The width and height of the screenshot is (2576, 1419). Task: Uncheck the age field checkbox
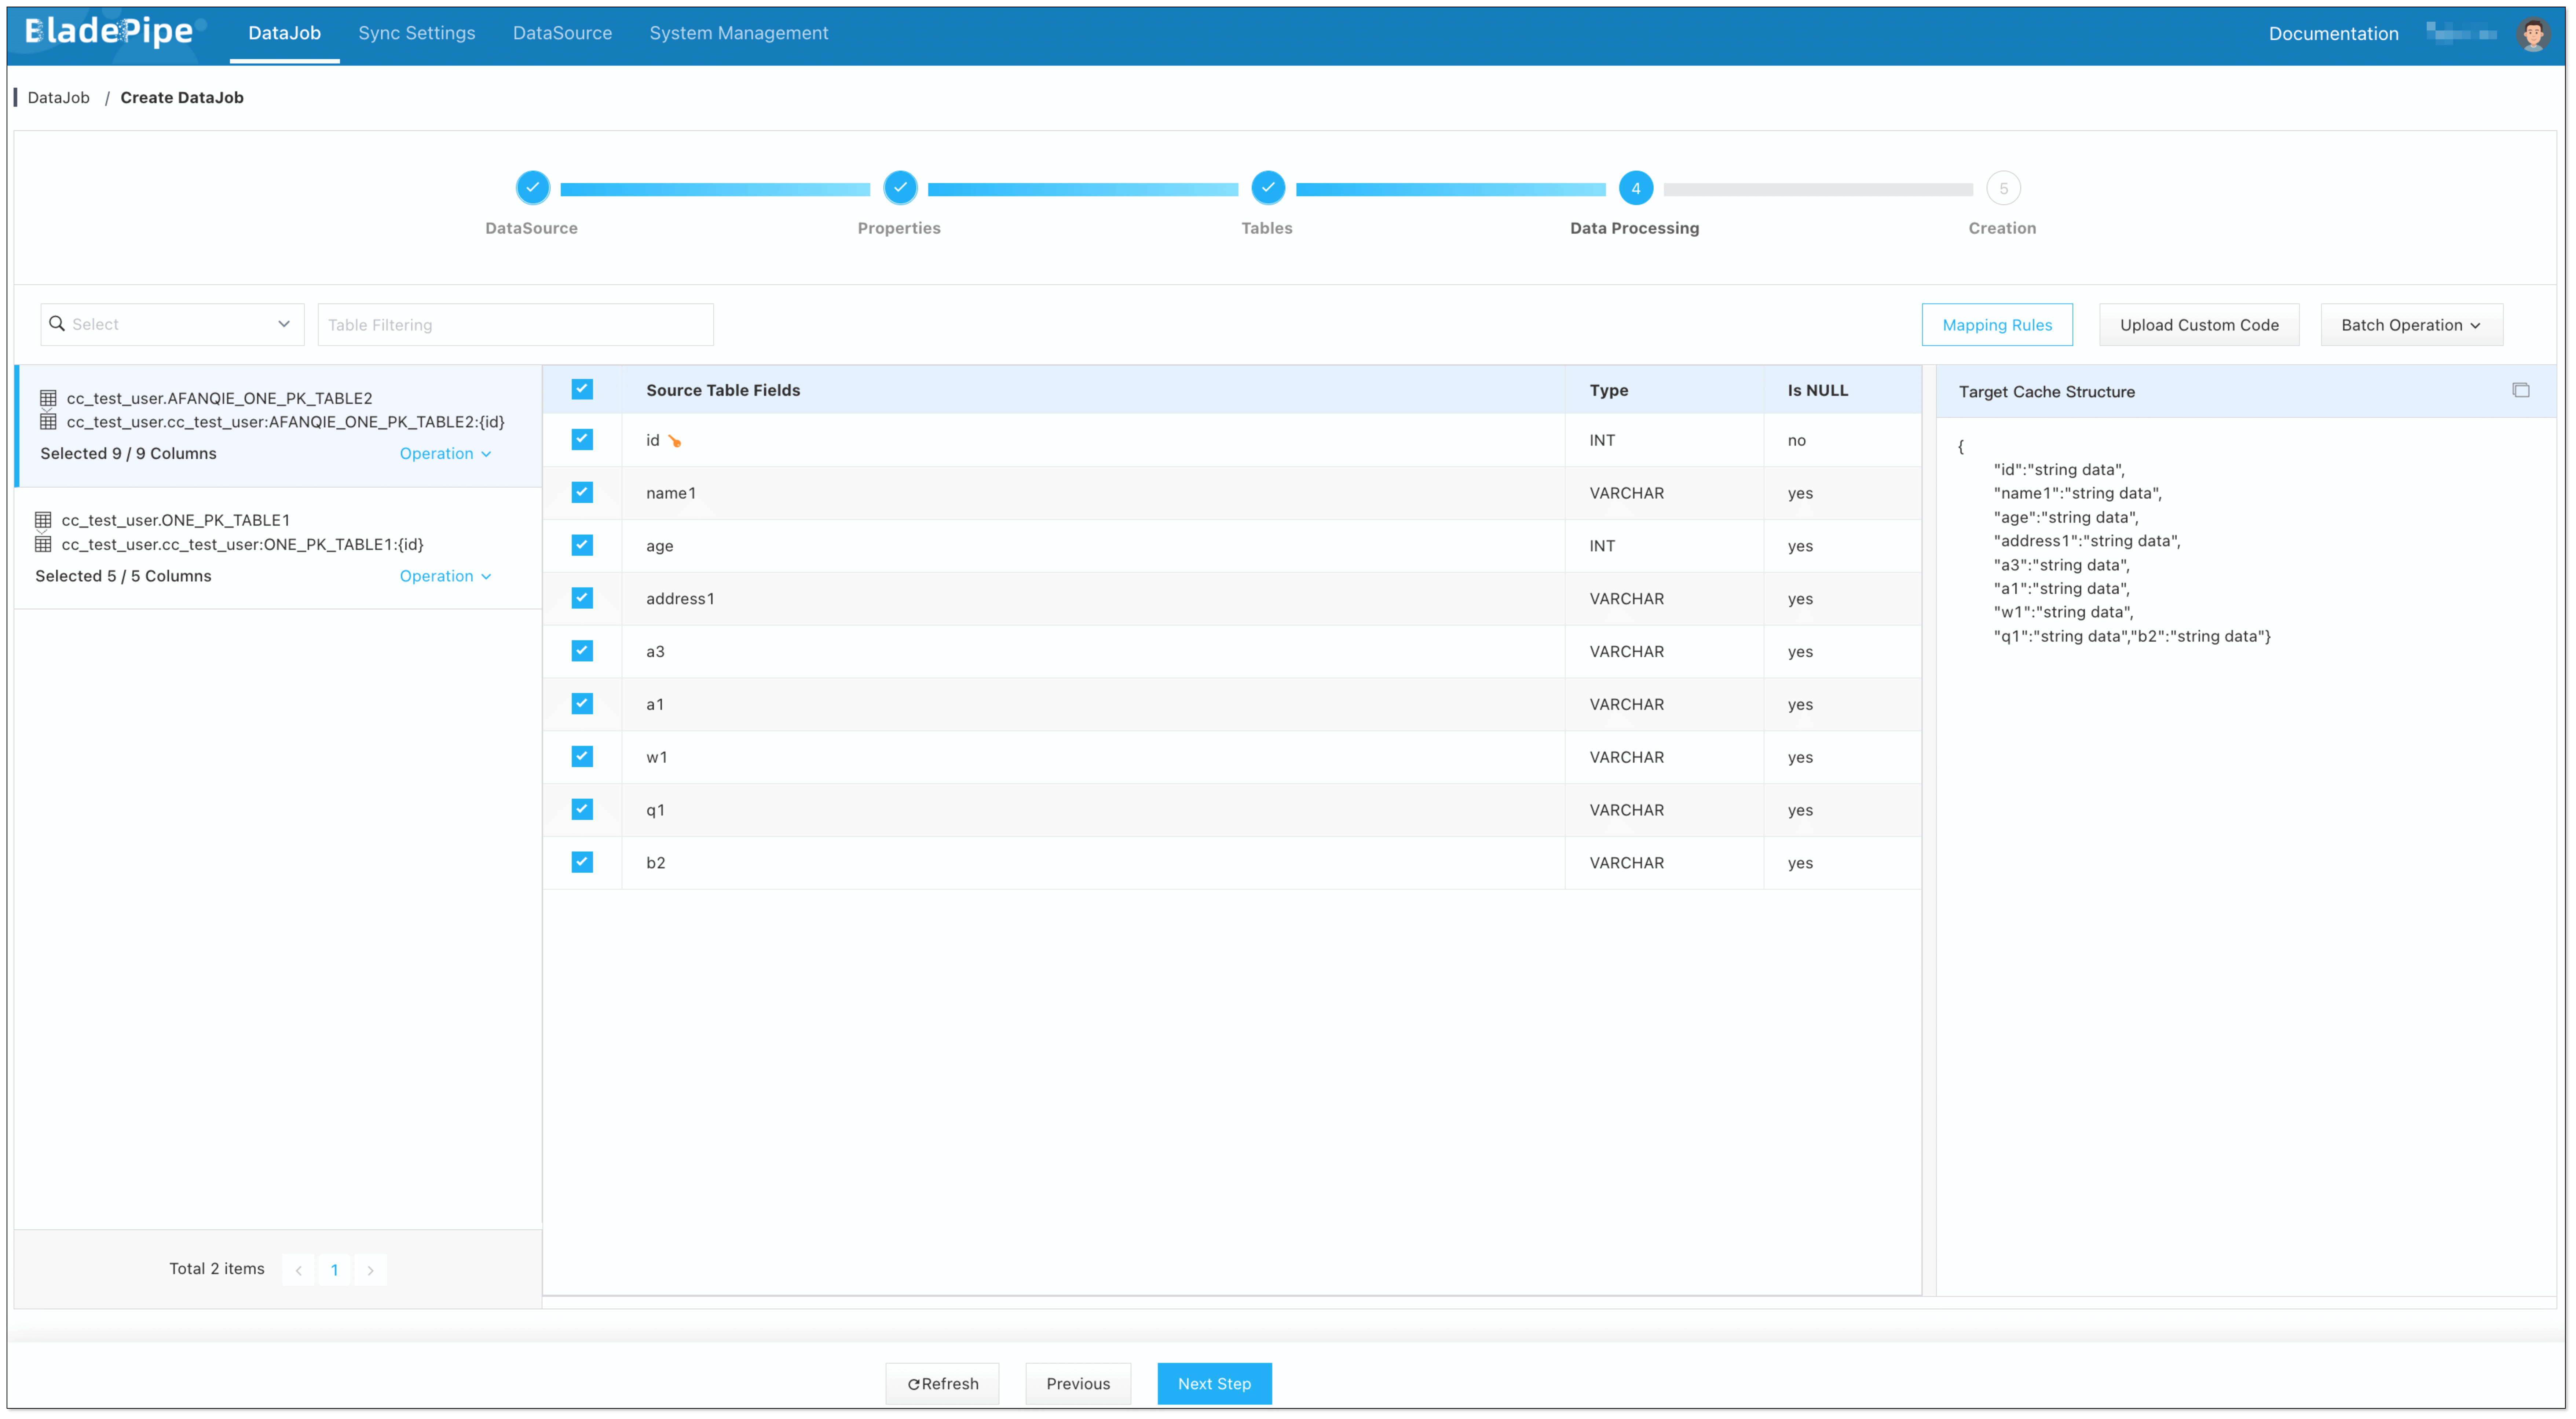point(582,546)
